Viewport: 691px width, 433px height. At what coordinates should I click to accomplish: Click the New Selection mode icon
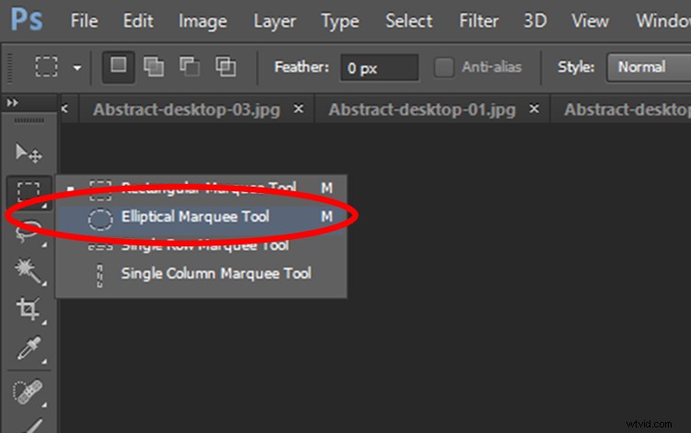(x=121, y=66)
